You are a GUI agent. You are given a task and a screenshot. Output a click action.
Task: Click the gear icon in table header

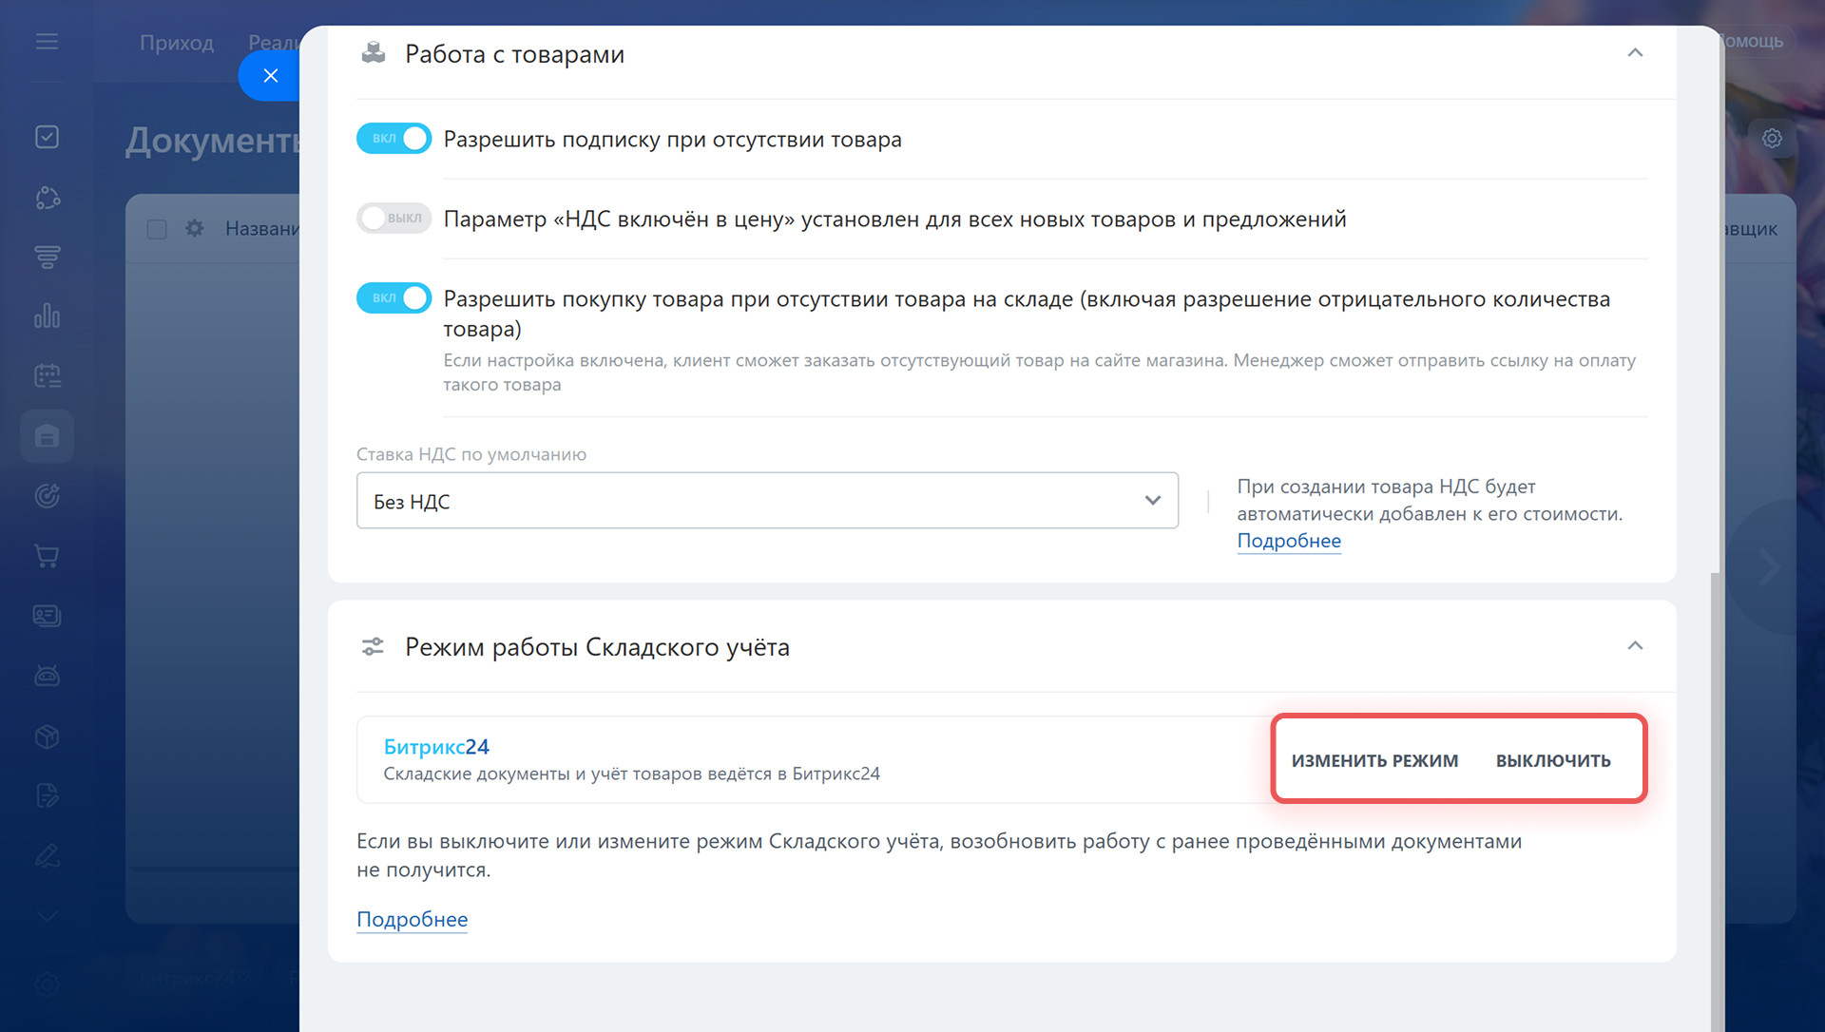[195, 229]
